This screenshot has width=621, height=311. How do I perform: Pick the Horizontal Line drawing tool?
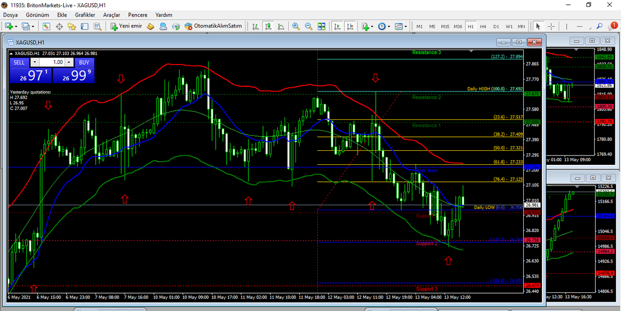coord(580,26)
